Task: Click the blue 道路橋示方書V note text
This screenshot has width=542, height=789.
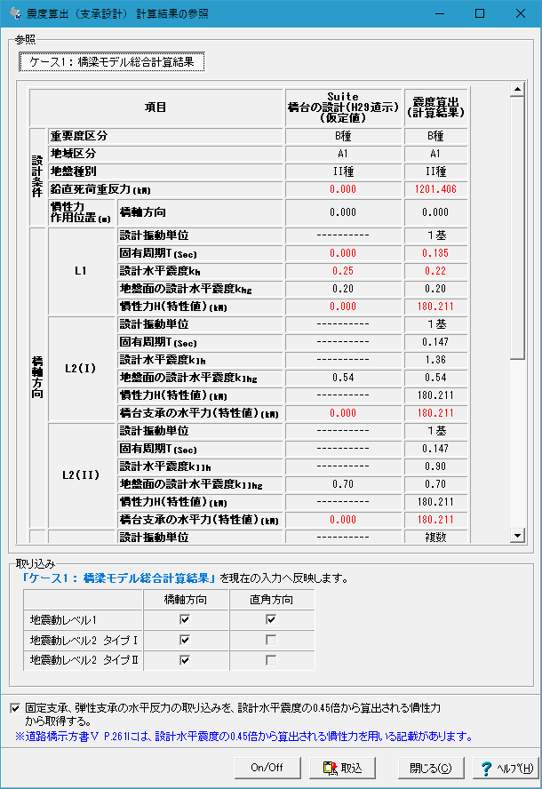Action: [x=244, y=737]
